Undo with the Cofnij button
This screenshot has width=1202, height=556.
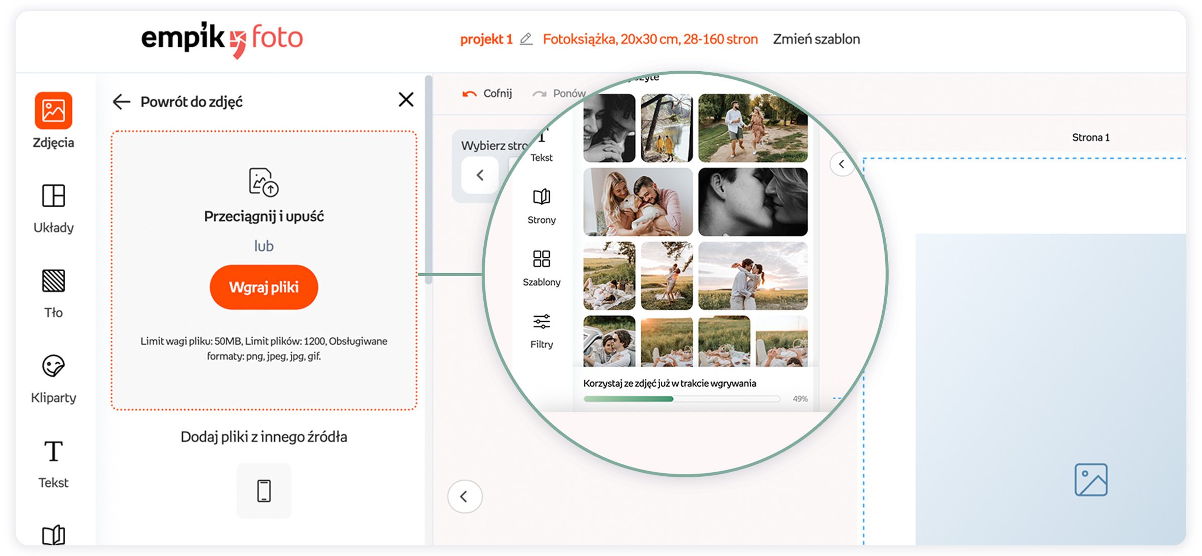tap(487, 94)
